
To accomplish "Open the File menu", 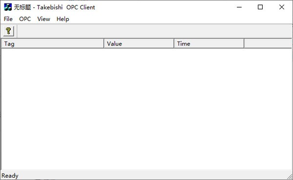I will coord(8,19).
